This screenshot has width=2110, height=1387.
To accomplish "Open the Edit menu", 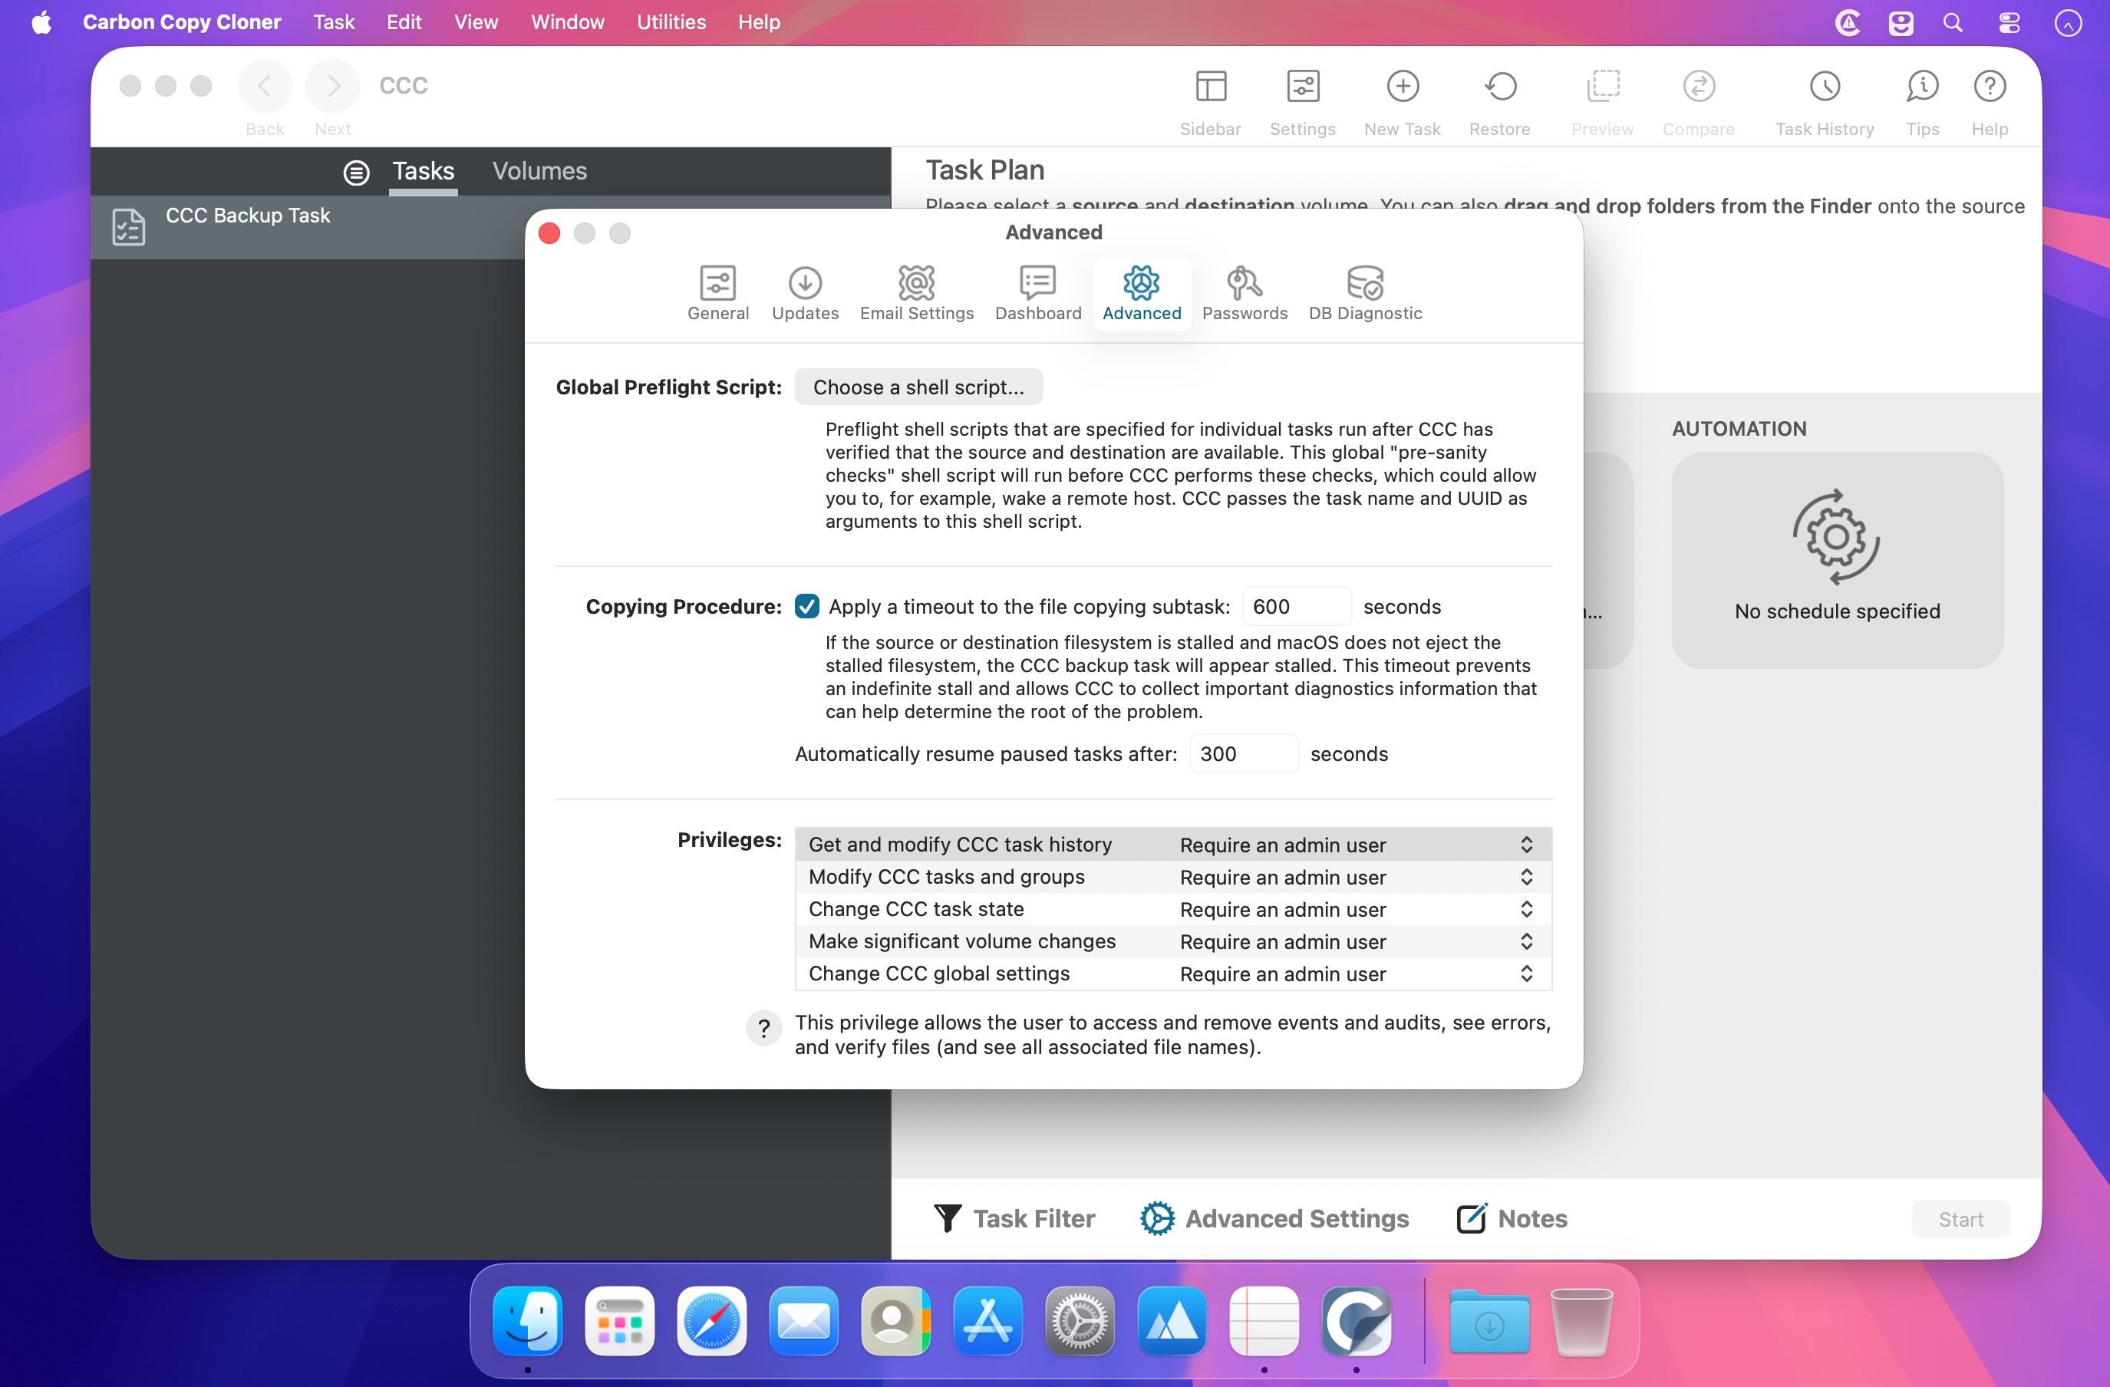I will point(404,22).
